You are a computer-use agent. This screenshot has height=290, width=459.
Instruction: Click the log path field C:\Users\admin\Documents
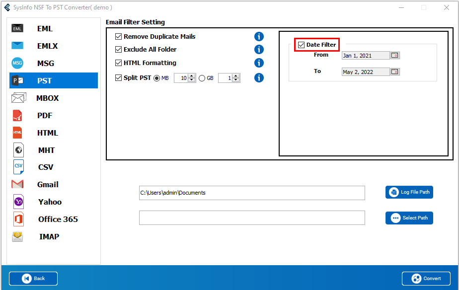point(252,193)
